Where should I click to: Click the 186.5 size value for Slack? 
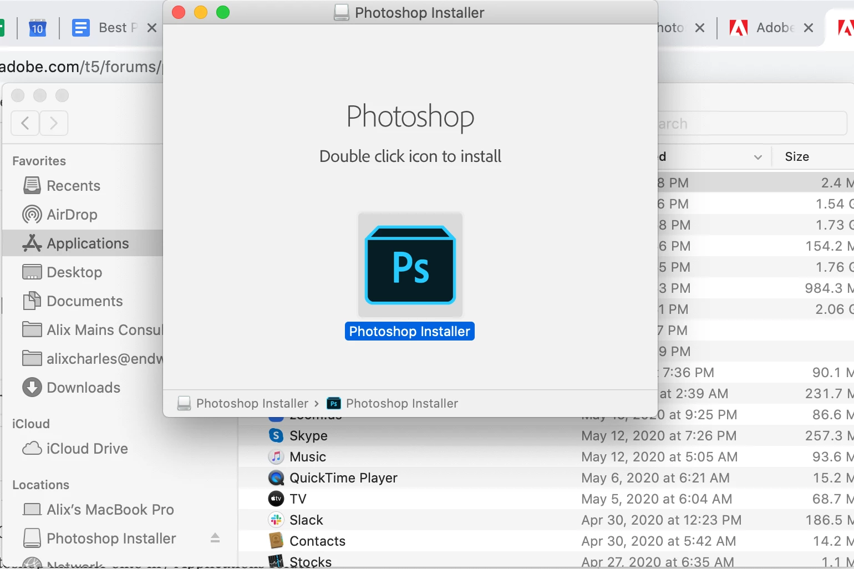click(x=829, y=520)
